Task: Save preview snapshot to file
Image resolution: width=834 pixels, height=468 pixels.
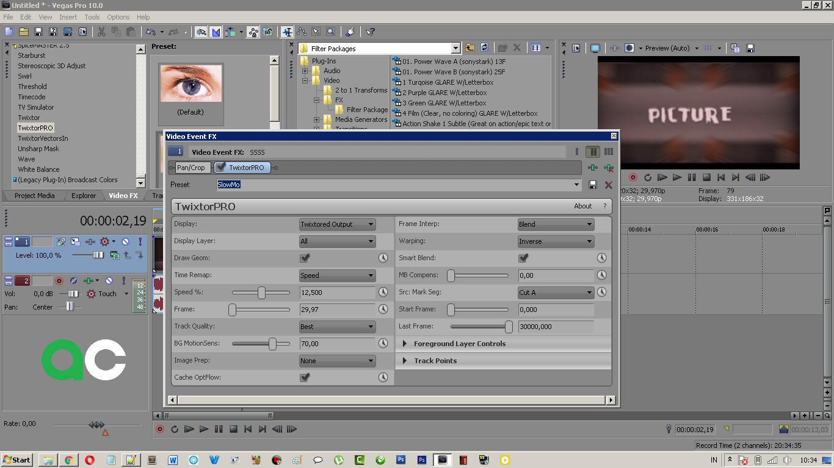Action: [750, 48]
